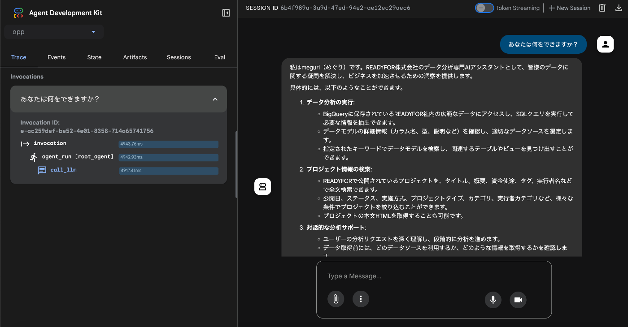The width and height of the screenshot is (628, 327).
Task: Select the invocation trace row label
Action: click(50, 143)
